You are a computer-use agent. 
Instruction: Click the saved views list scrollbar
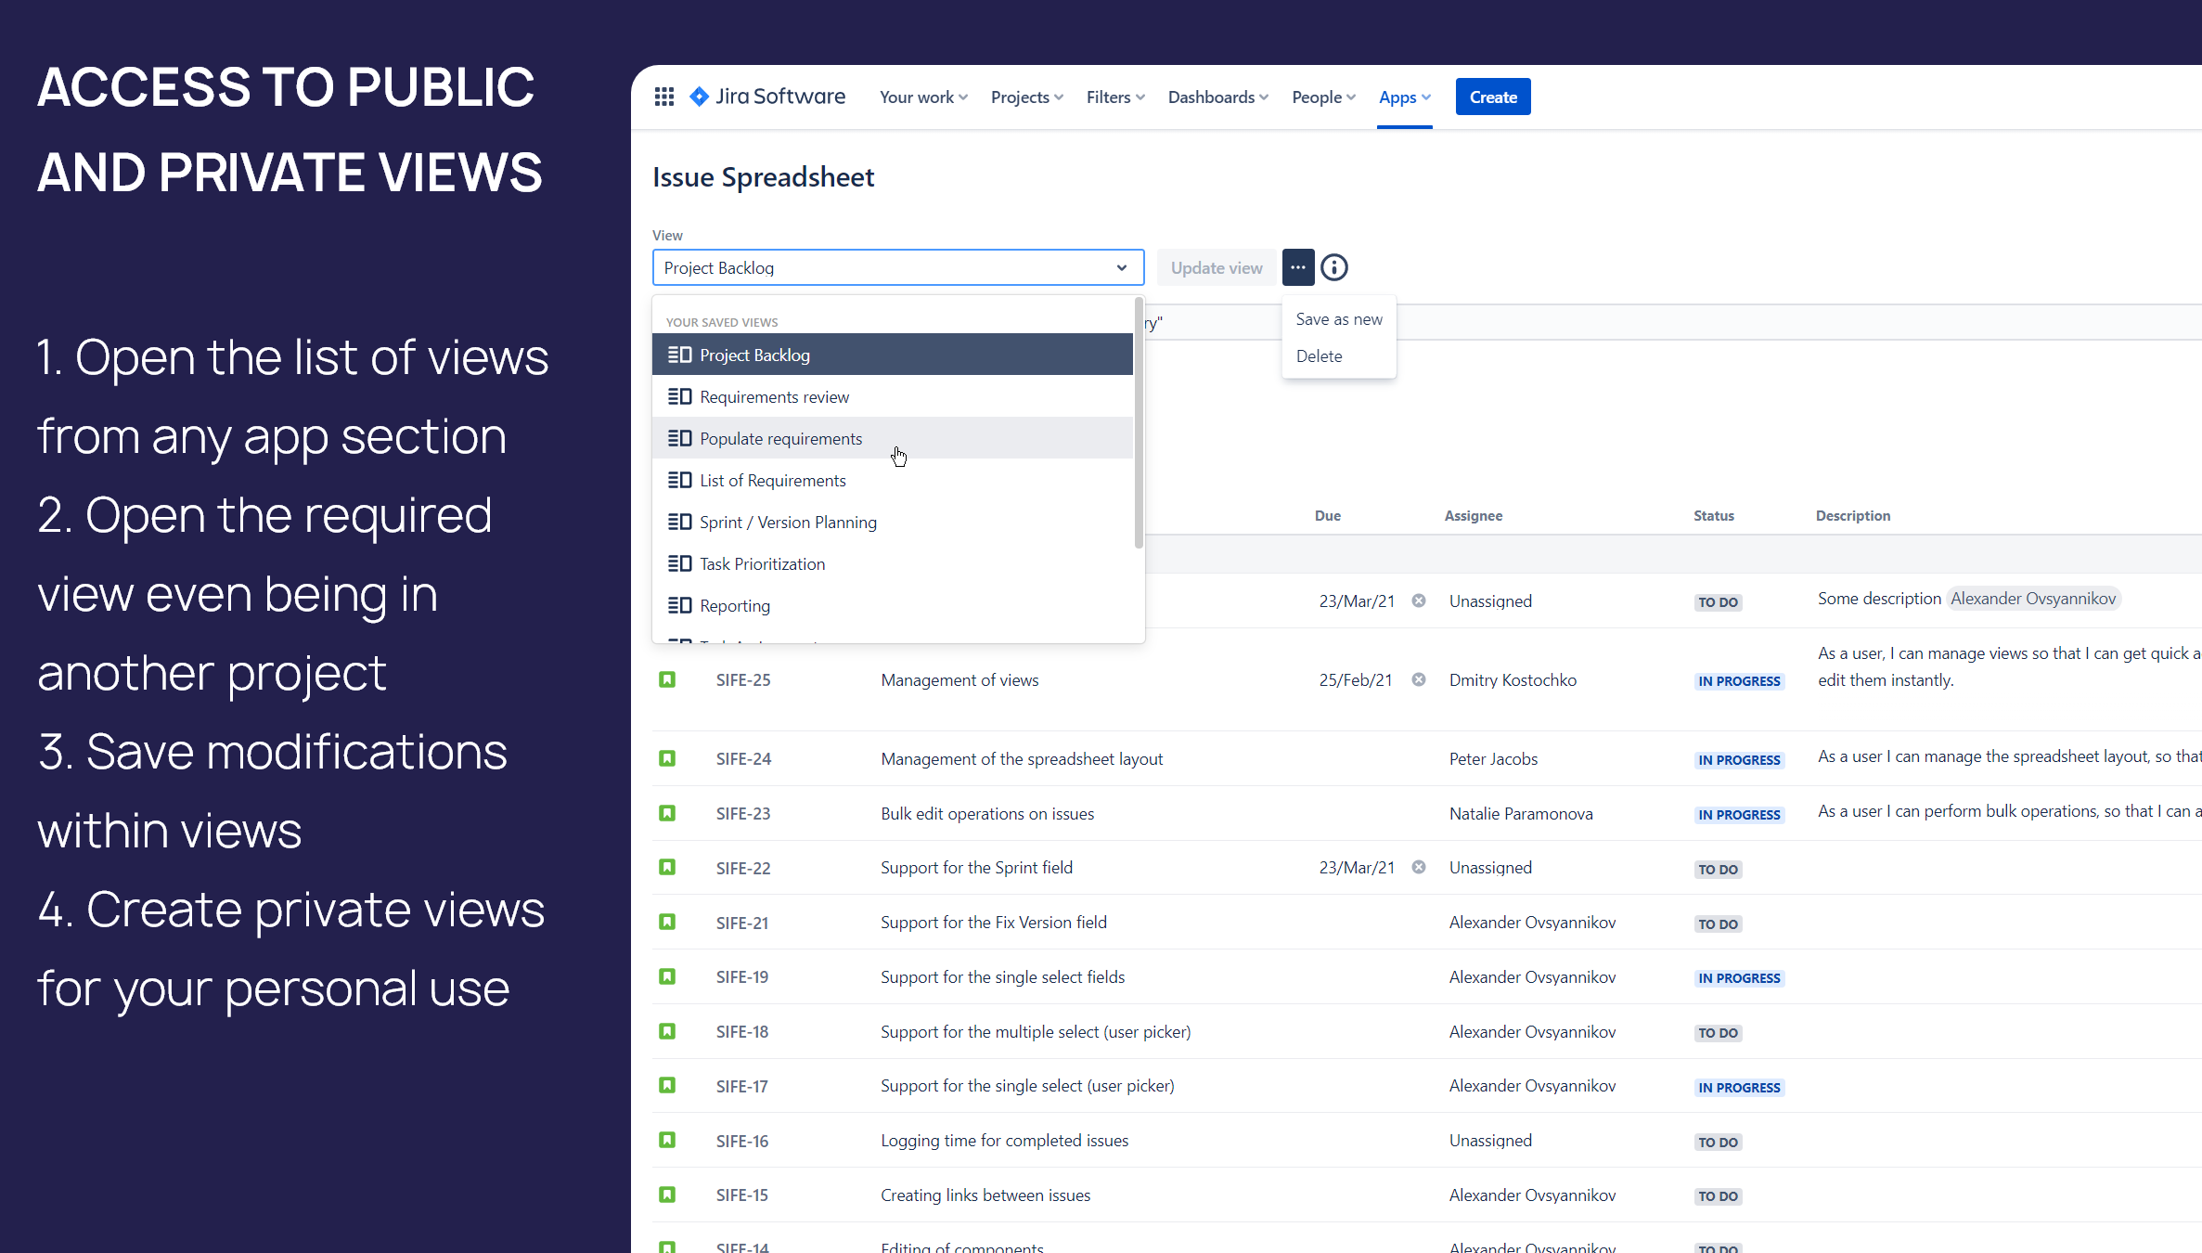pos(1138,423)
